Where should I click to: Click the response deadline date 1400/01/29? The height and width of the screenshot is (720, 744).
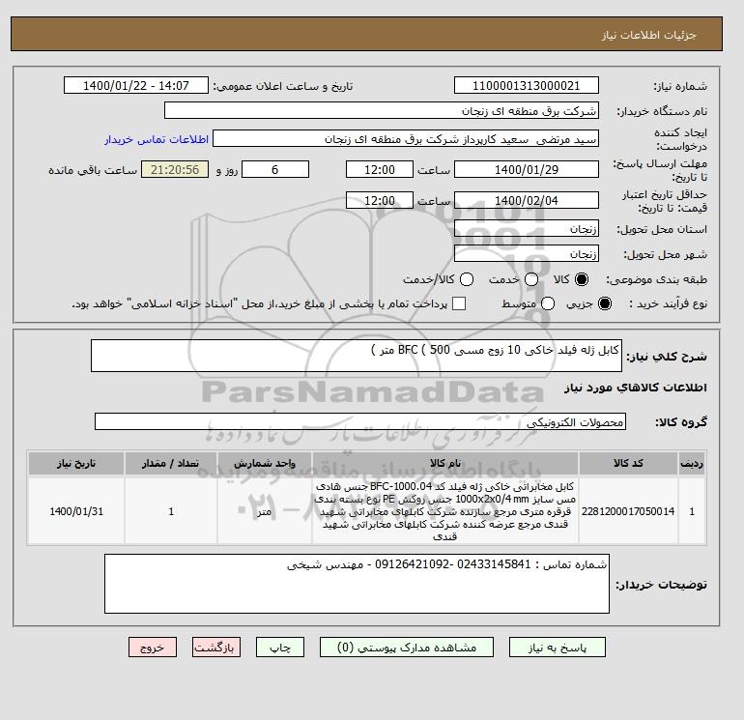(527, 169)
